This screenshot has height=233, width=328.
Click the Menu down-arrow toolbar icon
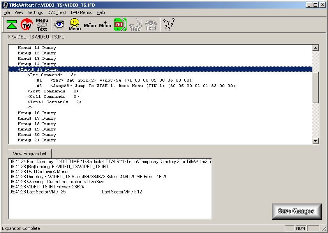pos(90,24)
